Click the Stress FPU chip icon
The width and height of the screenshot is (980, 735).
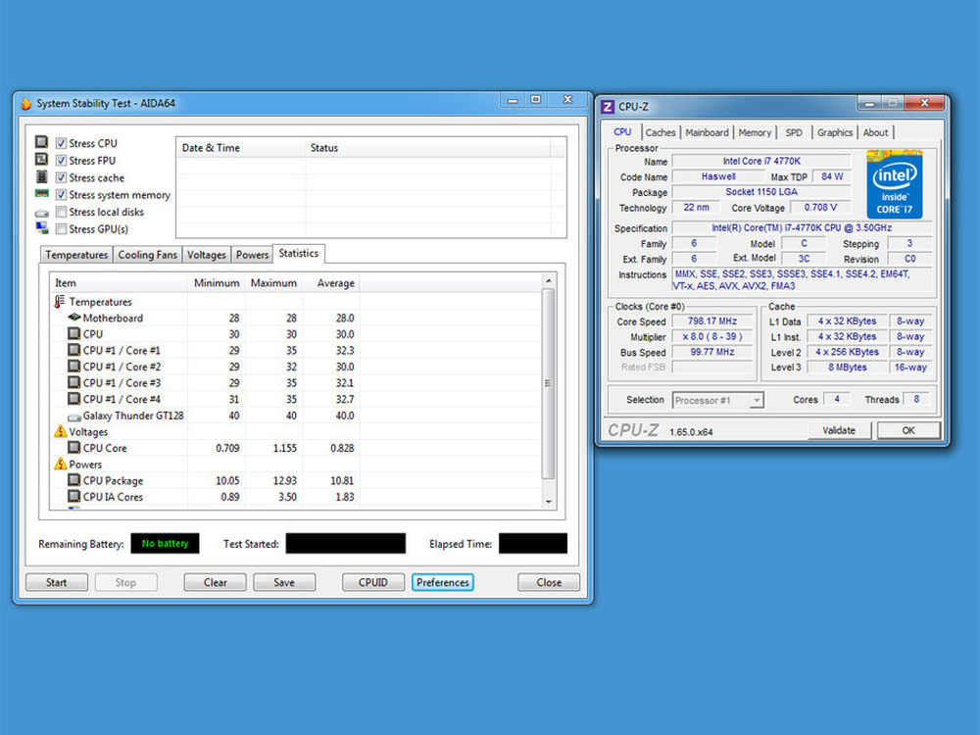coord(42,160)
